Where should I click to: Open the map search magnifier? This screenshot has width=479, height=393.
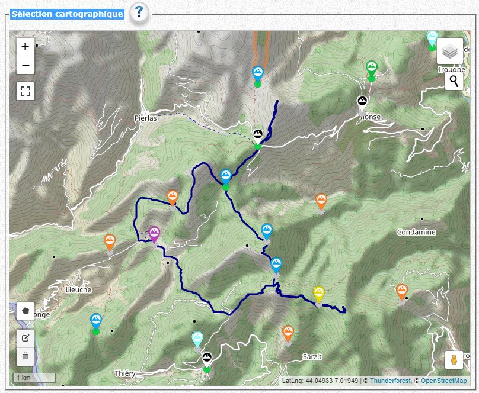coord(454,81)
